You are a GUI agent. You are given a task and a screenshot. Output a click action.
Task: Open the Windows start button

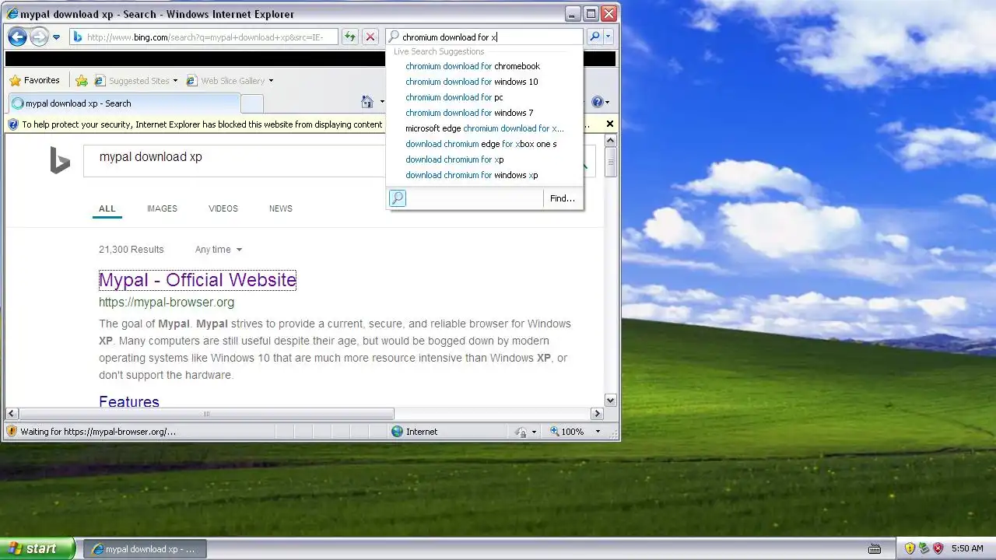(38, 548)
